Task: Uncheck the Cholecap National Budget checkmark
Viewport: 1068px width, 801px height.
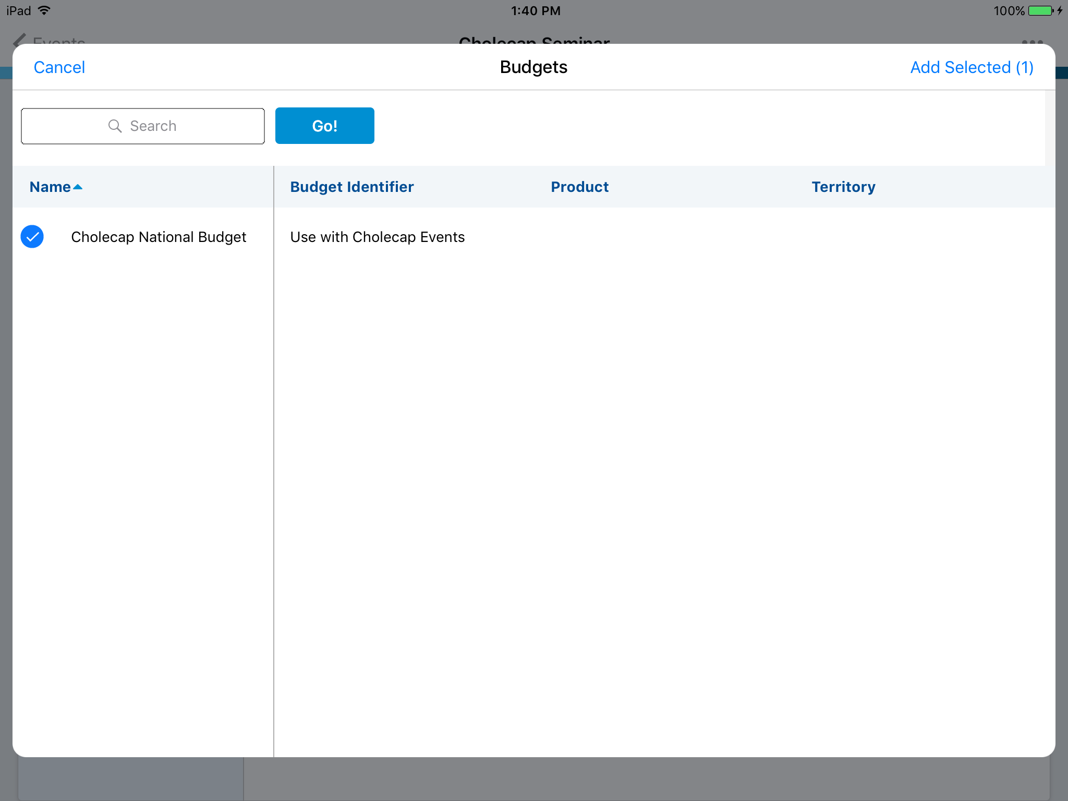Action: [32, 237]
